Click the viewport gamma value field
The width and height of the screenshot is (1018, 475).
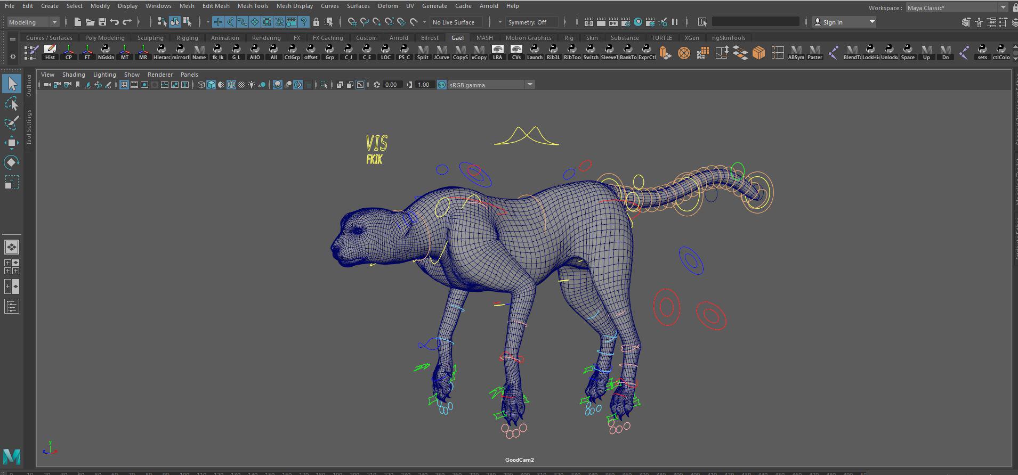424,85
